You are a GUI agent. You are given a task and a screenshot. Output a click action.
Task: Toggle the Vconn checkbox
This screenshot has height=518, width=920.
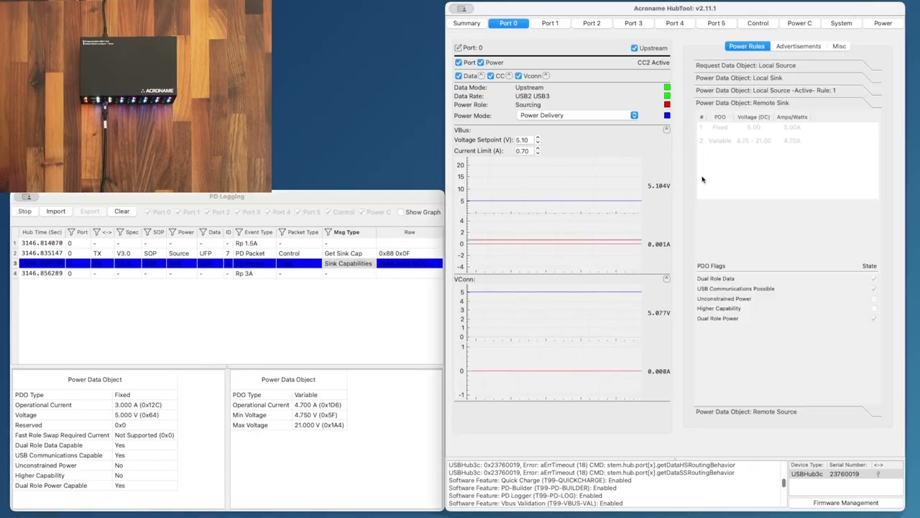coord(518,76)
